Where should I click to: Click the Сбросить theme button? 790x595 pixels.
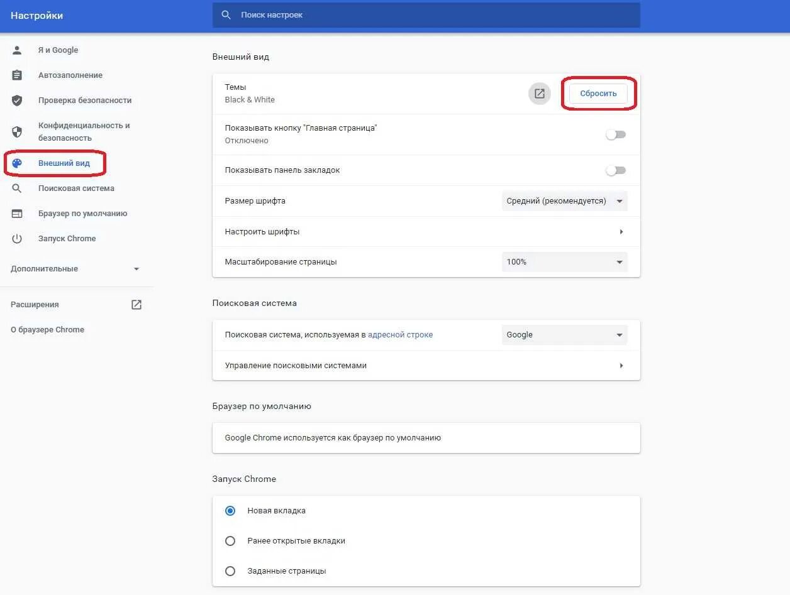point(598,94)
